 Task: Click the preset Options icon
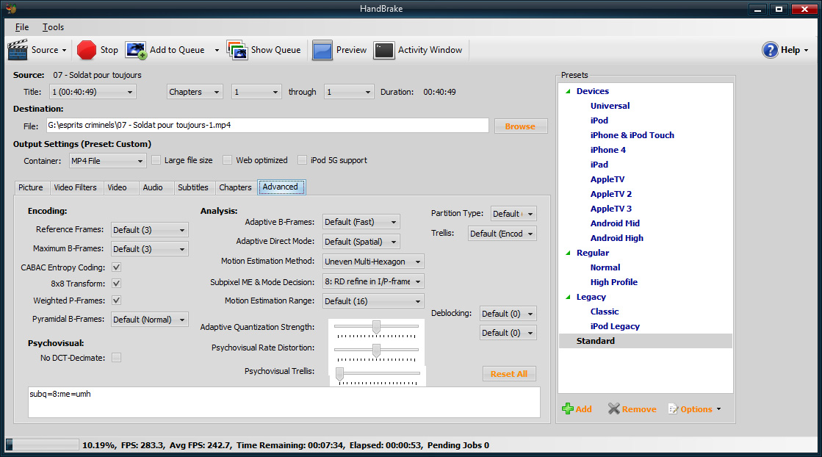tap(673, 409)
